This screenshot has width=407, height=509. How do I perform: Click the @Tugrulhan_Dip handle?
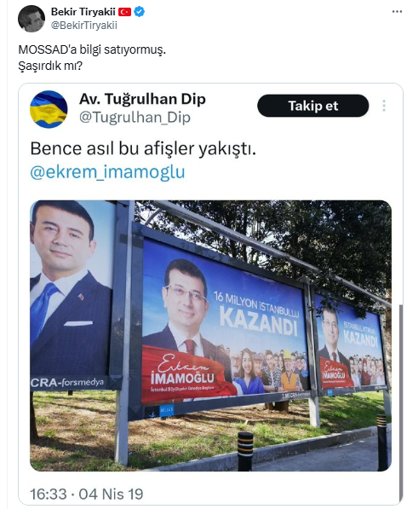[135, 117]
